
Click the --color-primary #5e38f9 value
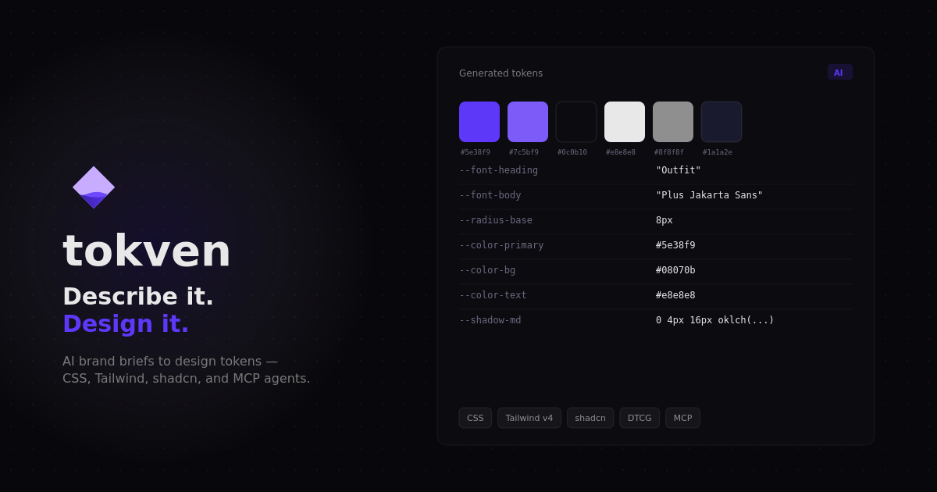[x=675, y=245]
